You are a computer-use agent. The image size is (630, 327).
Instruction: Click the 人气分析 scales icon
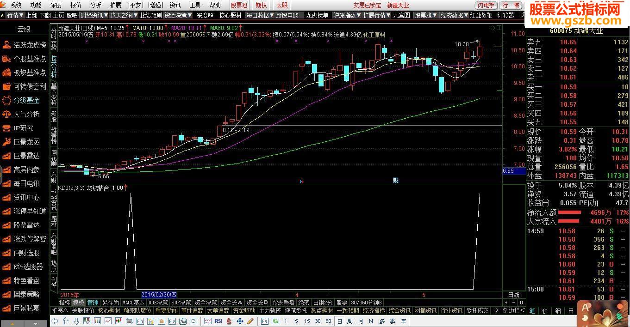[x=6, y=114]
